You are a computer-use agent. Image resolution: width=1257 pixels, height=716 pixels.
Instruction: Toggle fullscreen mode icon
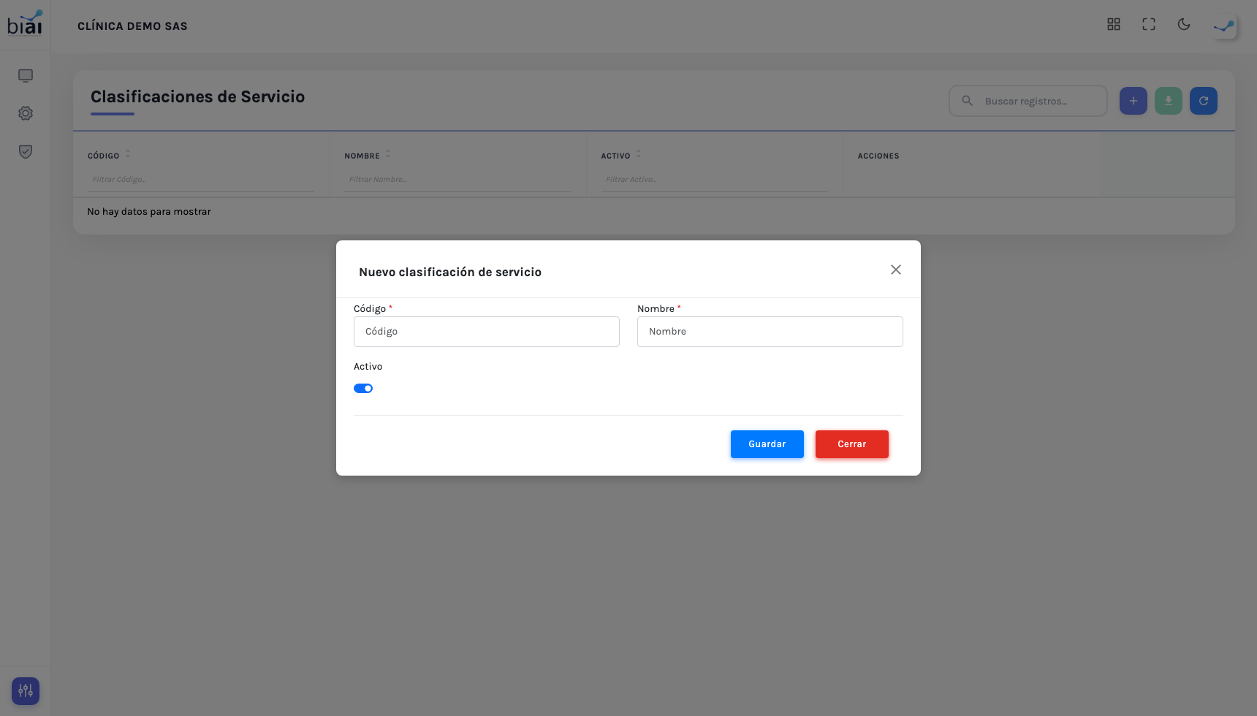click(1149, 24)
